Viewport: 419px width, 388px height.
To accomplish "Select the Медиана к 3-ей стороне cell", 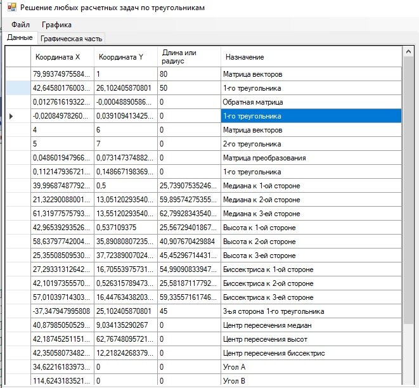I will coord(311,214).
